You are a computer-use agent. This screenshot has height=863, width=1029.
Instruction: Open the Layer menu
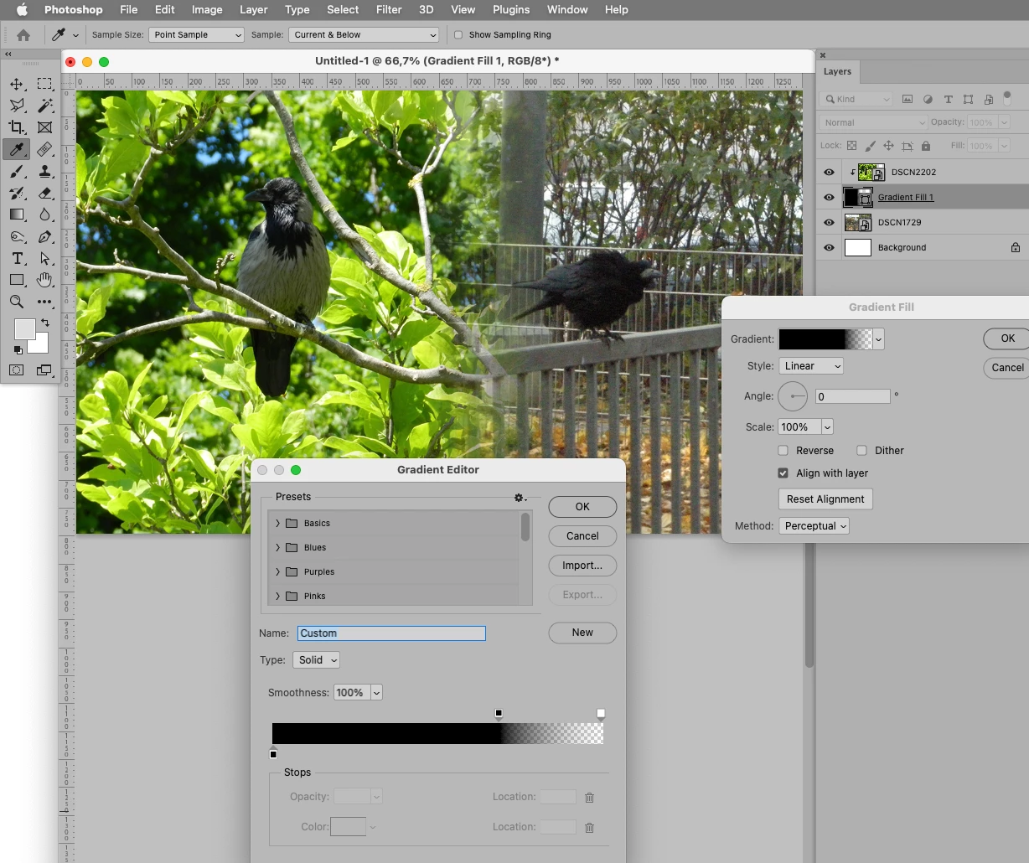click(x=253, y=10)
